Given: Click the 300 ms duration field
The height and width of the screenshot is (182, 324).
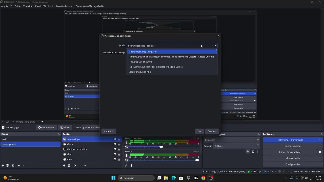Looking at the screenshot, I should click(x=235, y=146).
